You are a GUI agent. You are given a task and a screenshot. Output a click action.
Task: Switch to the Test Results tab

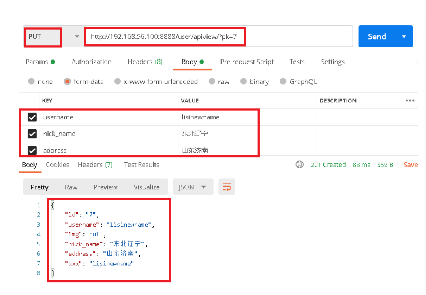(141, 165)
